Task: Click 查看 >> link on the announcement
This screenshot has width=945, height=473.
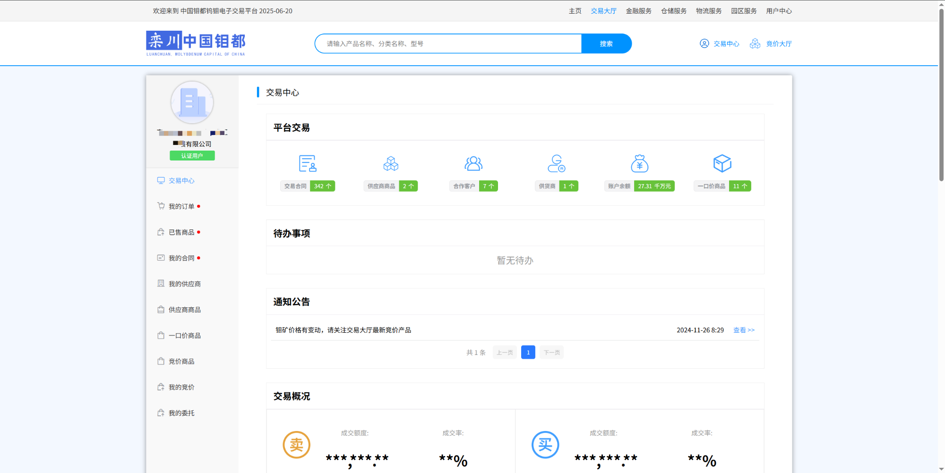Action: pyautogui.click(x=744, y=330)
